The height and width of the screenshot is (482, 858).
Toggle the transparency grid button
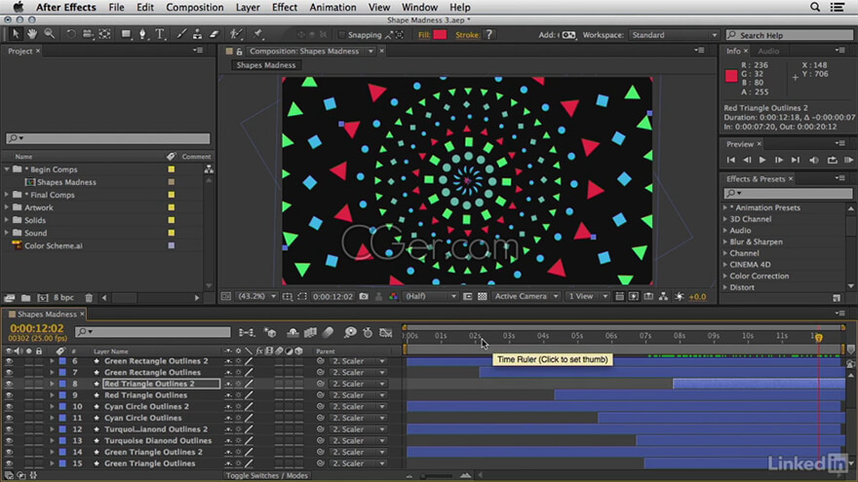point(482,296)
